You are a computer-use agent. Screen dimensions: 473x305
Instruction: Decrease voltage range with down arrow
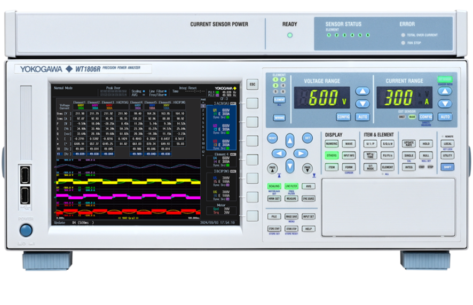click(x=362, y=103)
